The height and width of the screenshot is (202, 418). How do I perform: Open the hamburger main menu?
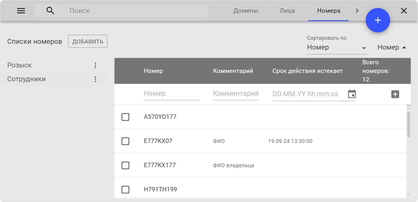(x=21, y=11)
